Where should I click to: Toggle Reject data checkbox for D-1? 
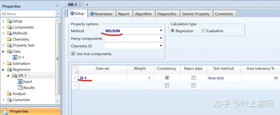(x=193, y=78)
